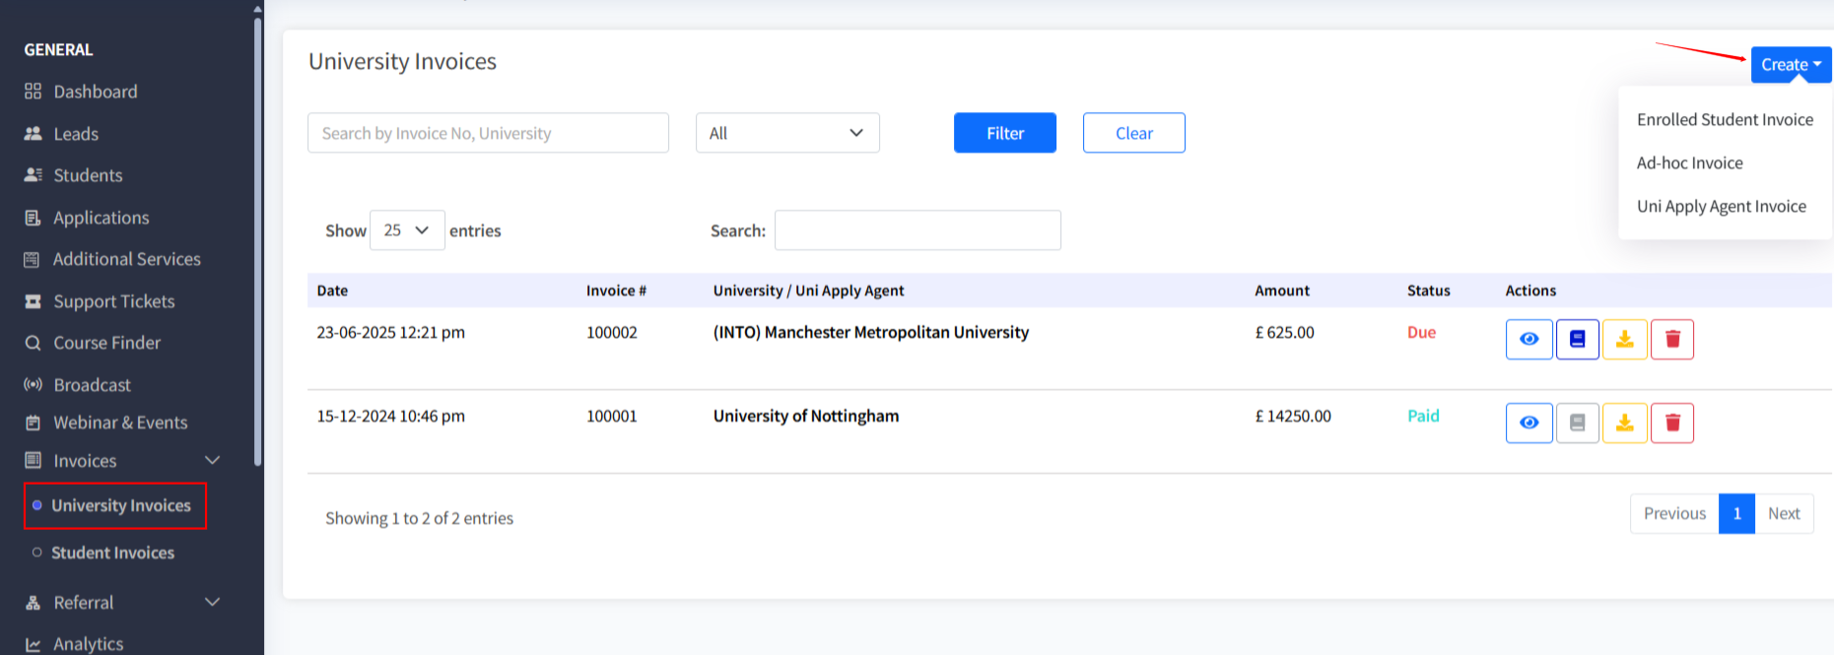Viewport: 1834px width, 655px height.
Task: Select Enrolled Student Invoice from Create menu
Action: click(1724, 120)
